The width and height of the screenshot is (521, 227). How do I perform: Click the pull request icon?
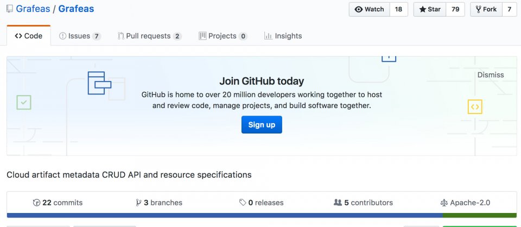point(121,36)
